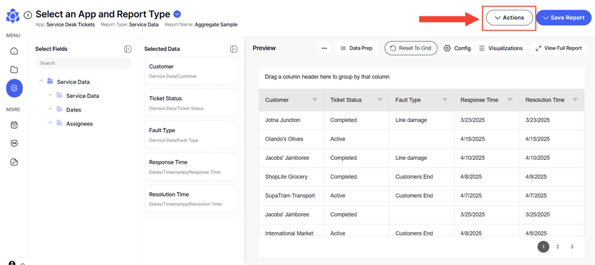This screenshot has height=265, width=595.
Task: Click View Full Report
Action: coord(558,48)
